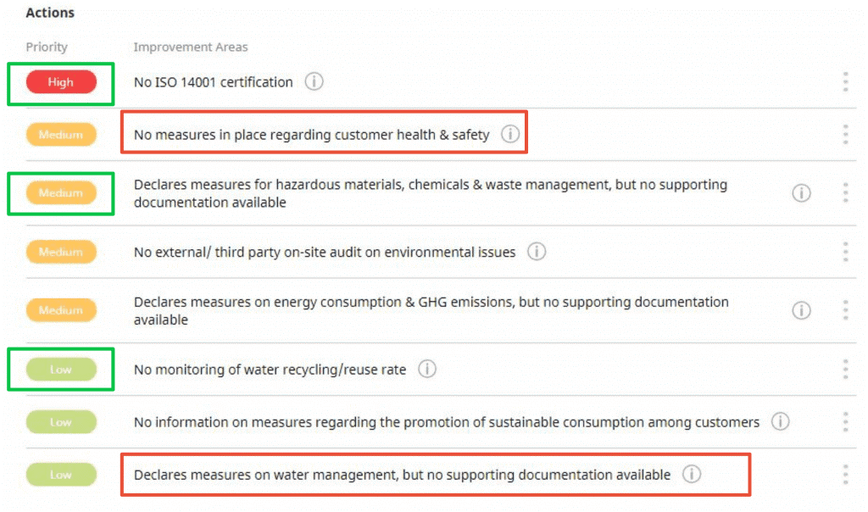Click info icon for hazardous materials row
Image resolution: width=868 pixels, height=512 pixels.
[x=801, y=193]
